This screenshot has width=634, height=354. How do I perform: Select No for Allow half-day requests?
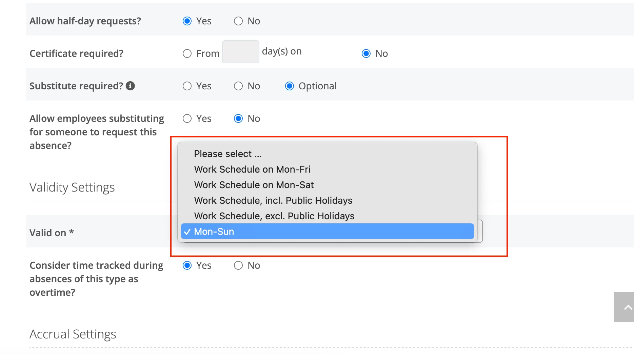[x=238, y=21]
